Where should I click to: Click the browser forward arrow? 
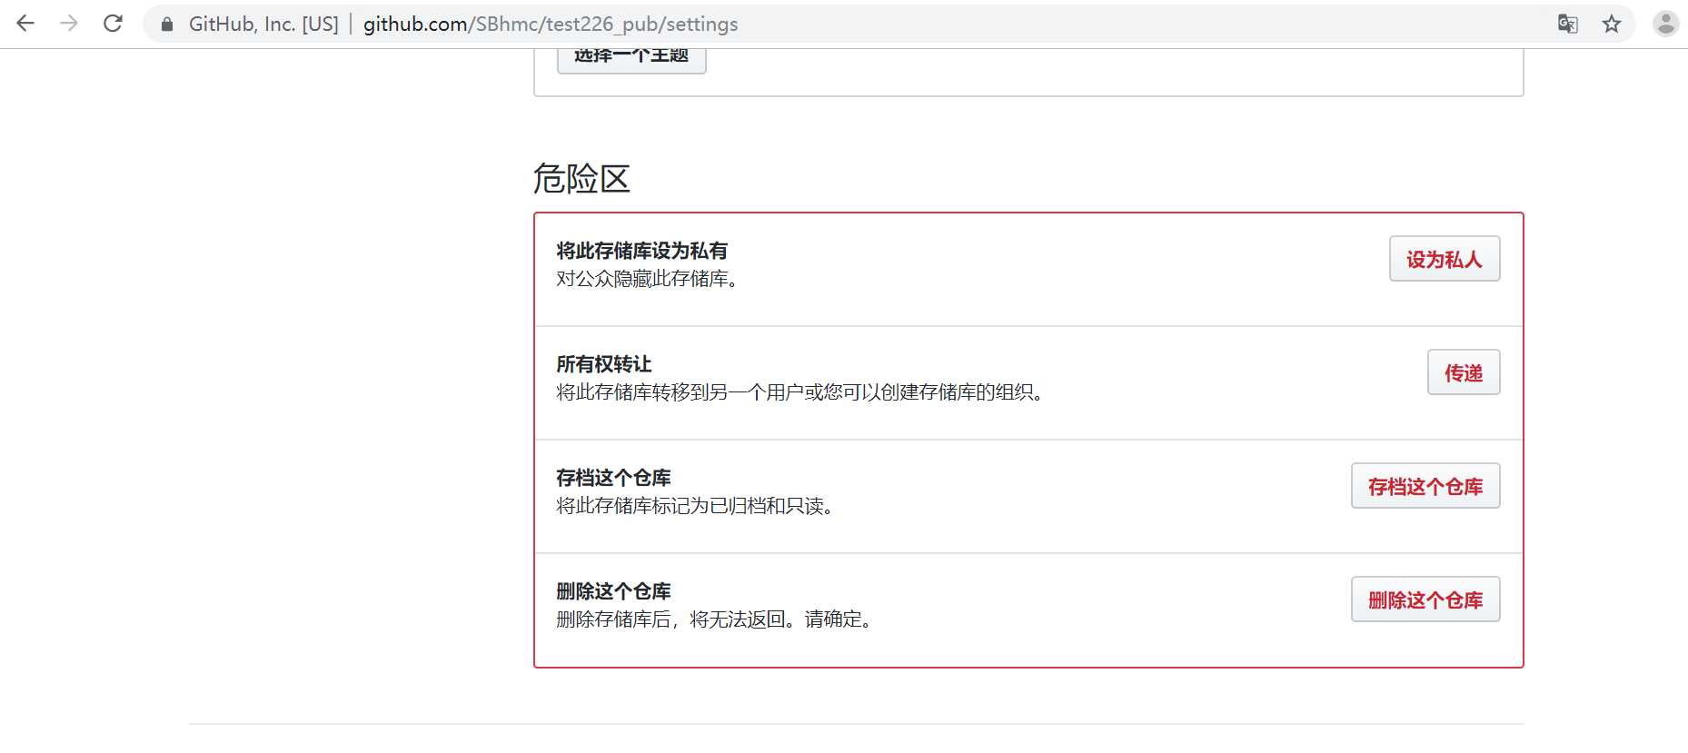coord(69,24)
